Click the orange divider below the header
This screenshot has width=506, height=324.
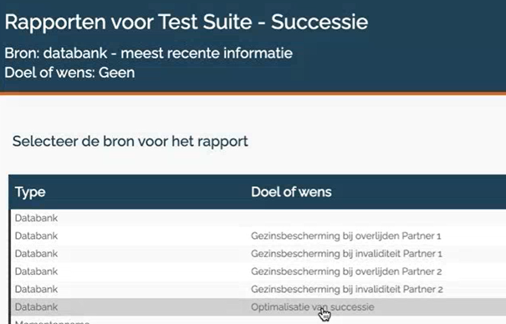(x=253, y=94)
